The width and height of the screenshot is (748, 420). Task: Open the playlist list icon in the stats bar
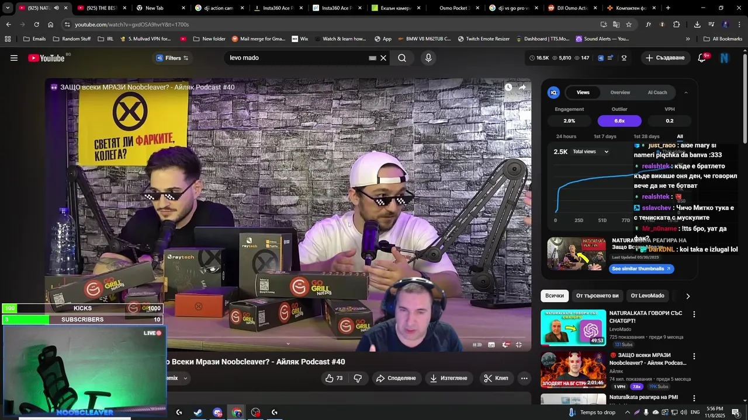[x=611, y=58]
